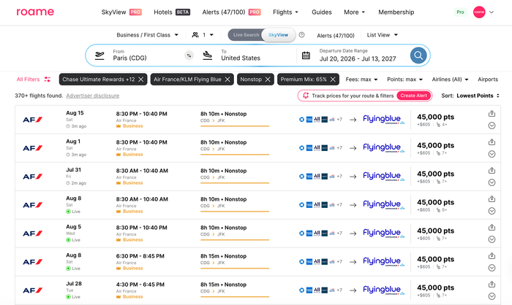Click the magnifier search button
Viewport: 512px width, 305px height.
tap(418, 55)
